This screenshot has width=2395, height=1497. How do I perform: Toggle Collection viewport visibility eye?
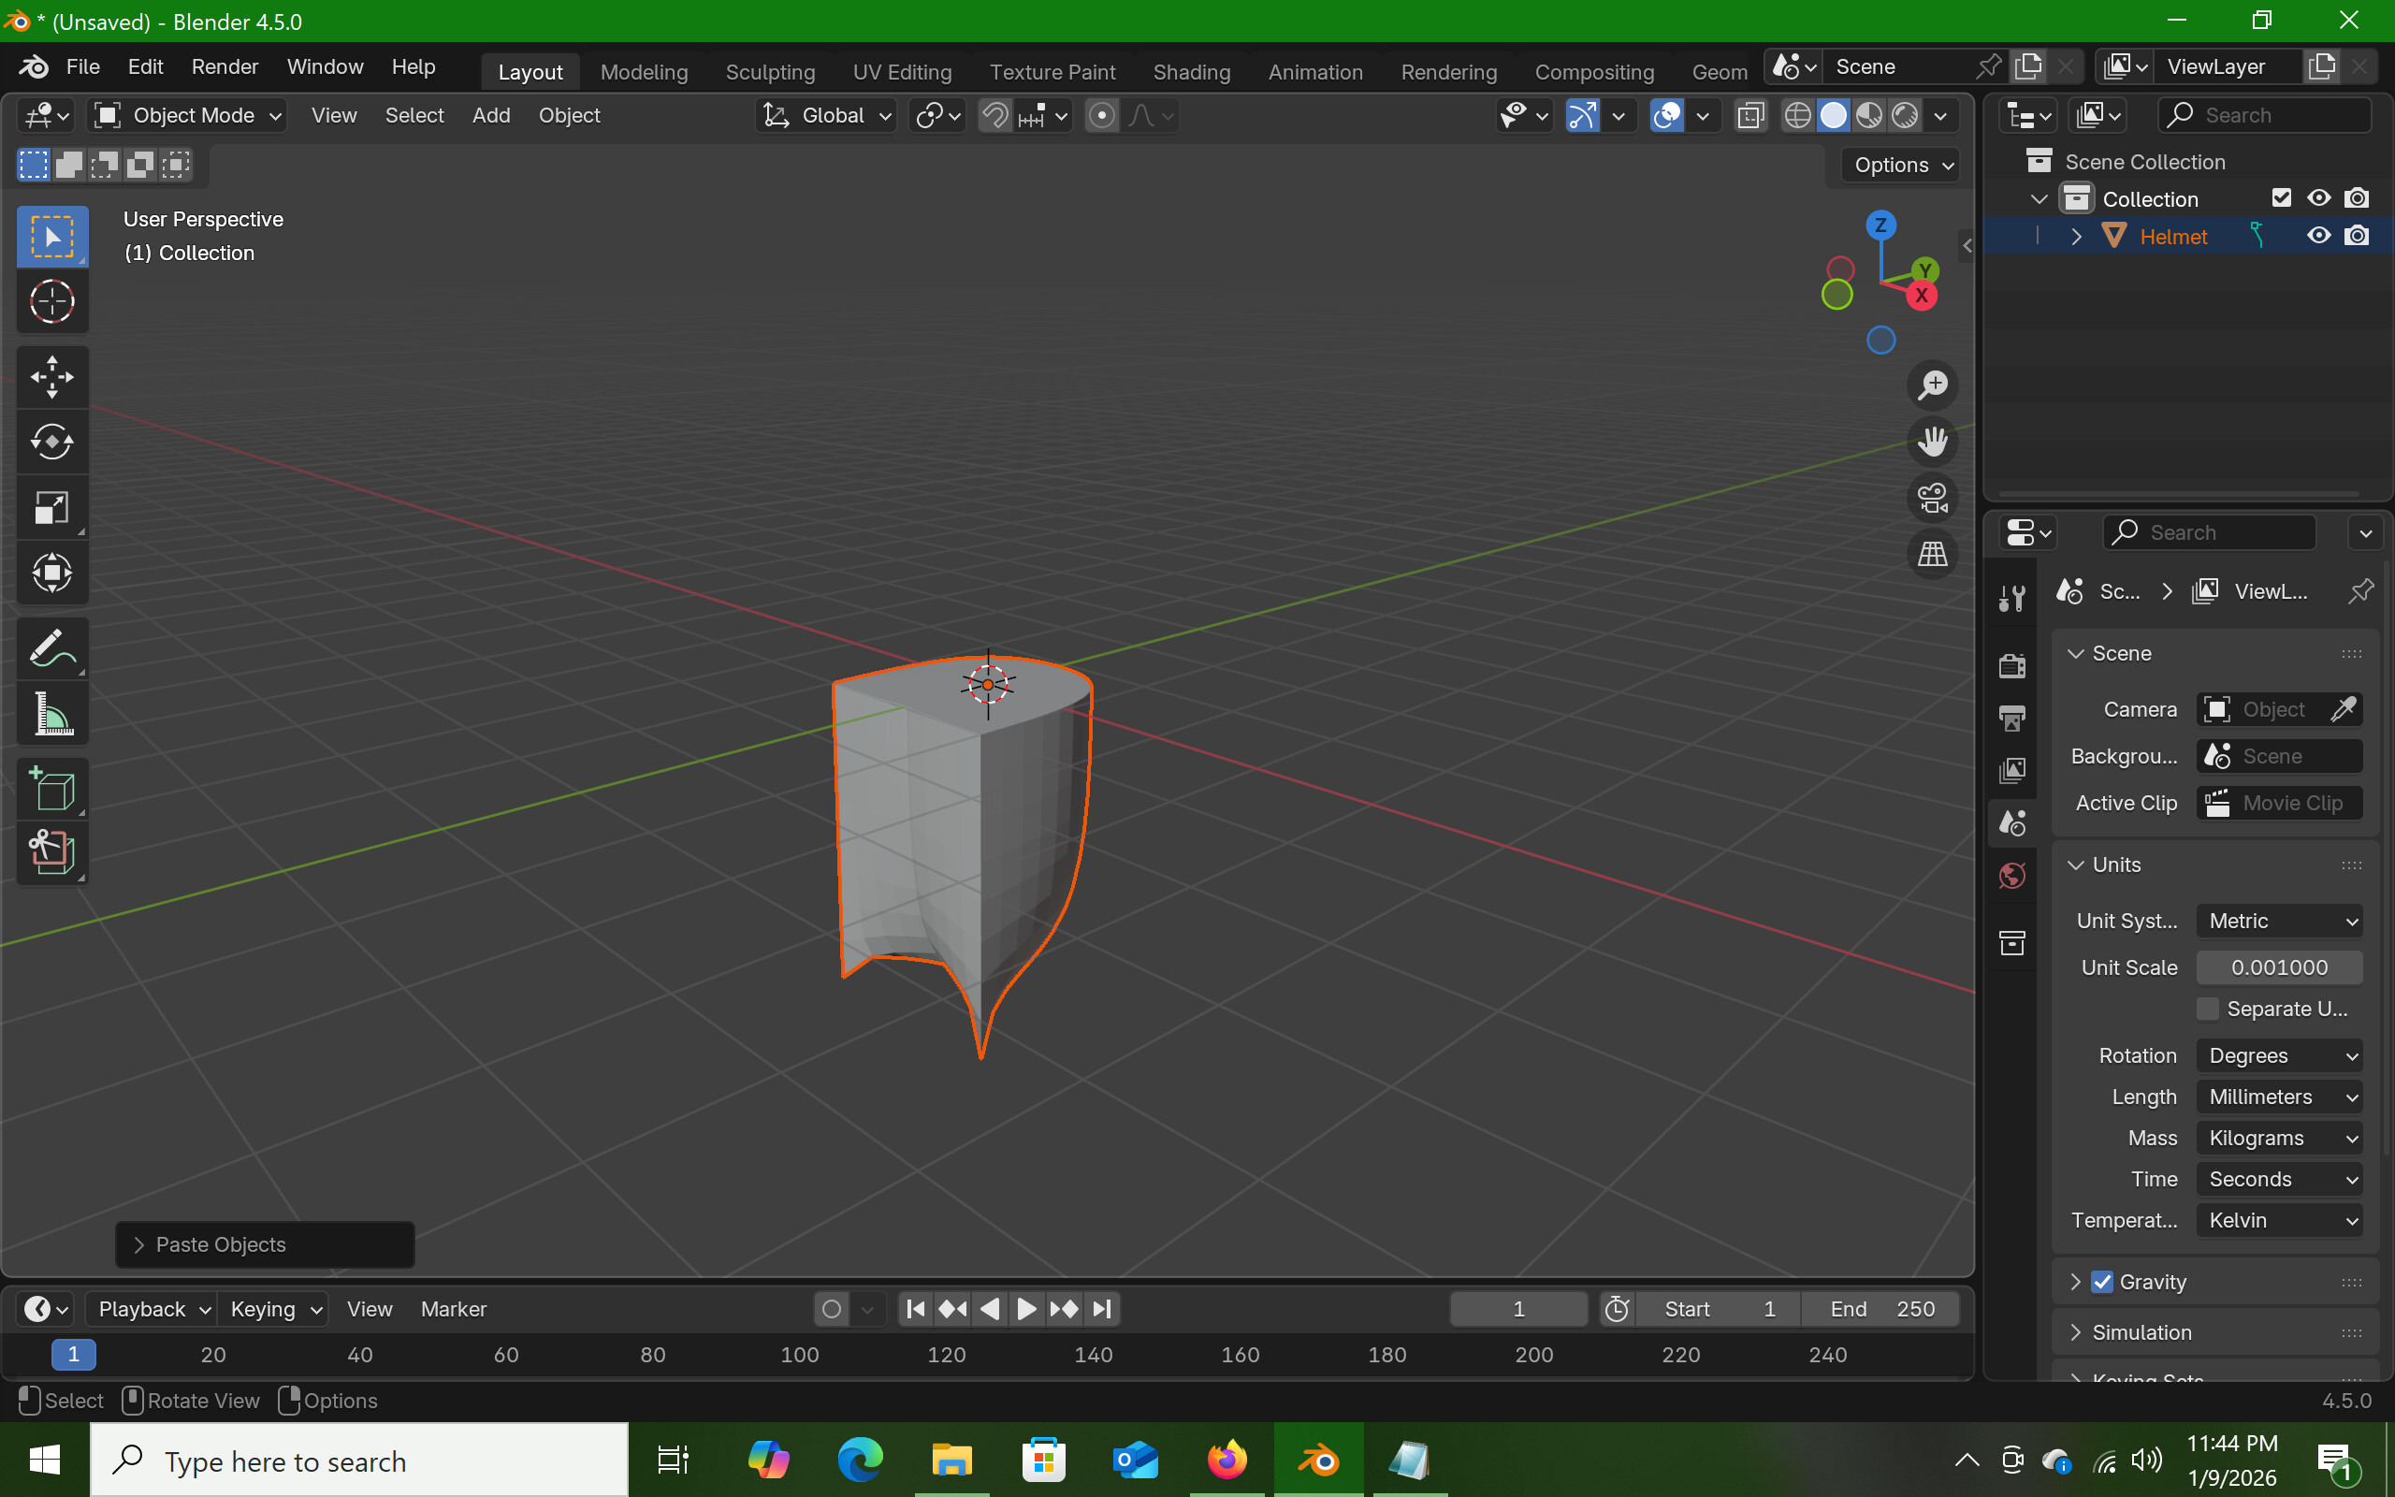[x=2317, y=198]
